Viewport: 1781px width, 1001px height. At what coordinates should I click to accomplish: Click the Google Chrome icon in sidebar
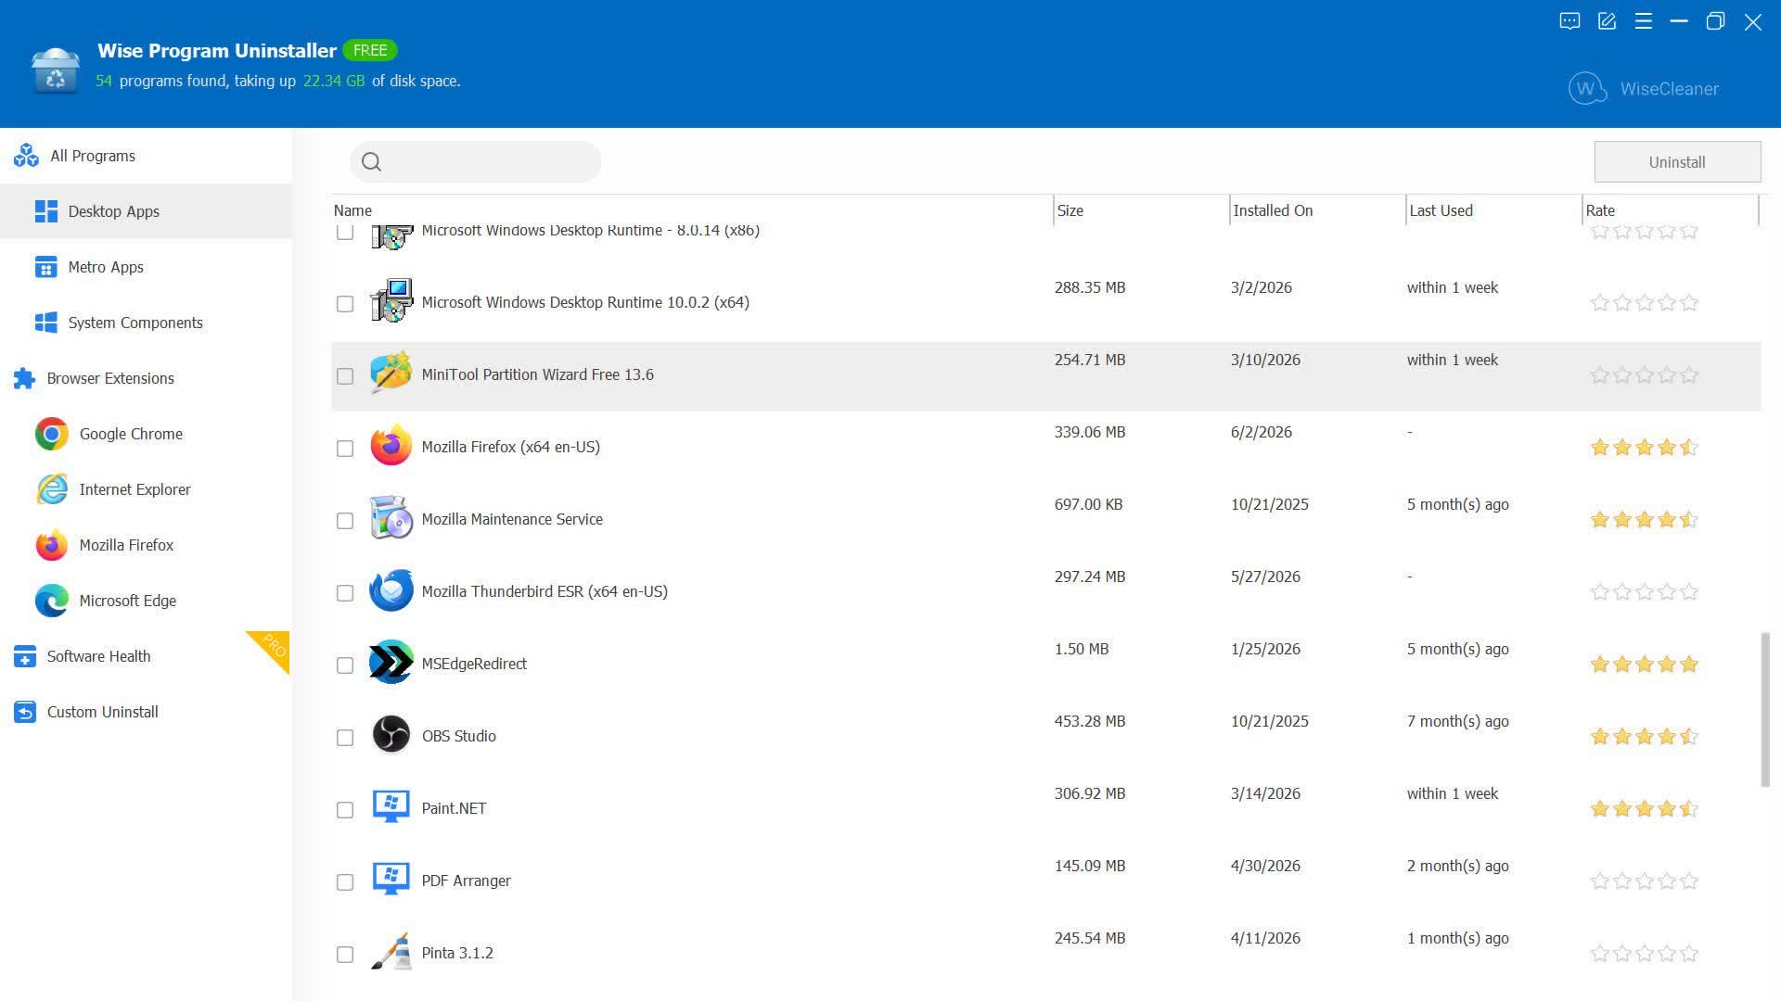click(52, 434)
